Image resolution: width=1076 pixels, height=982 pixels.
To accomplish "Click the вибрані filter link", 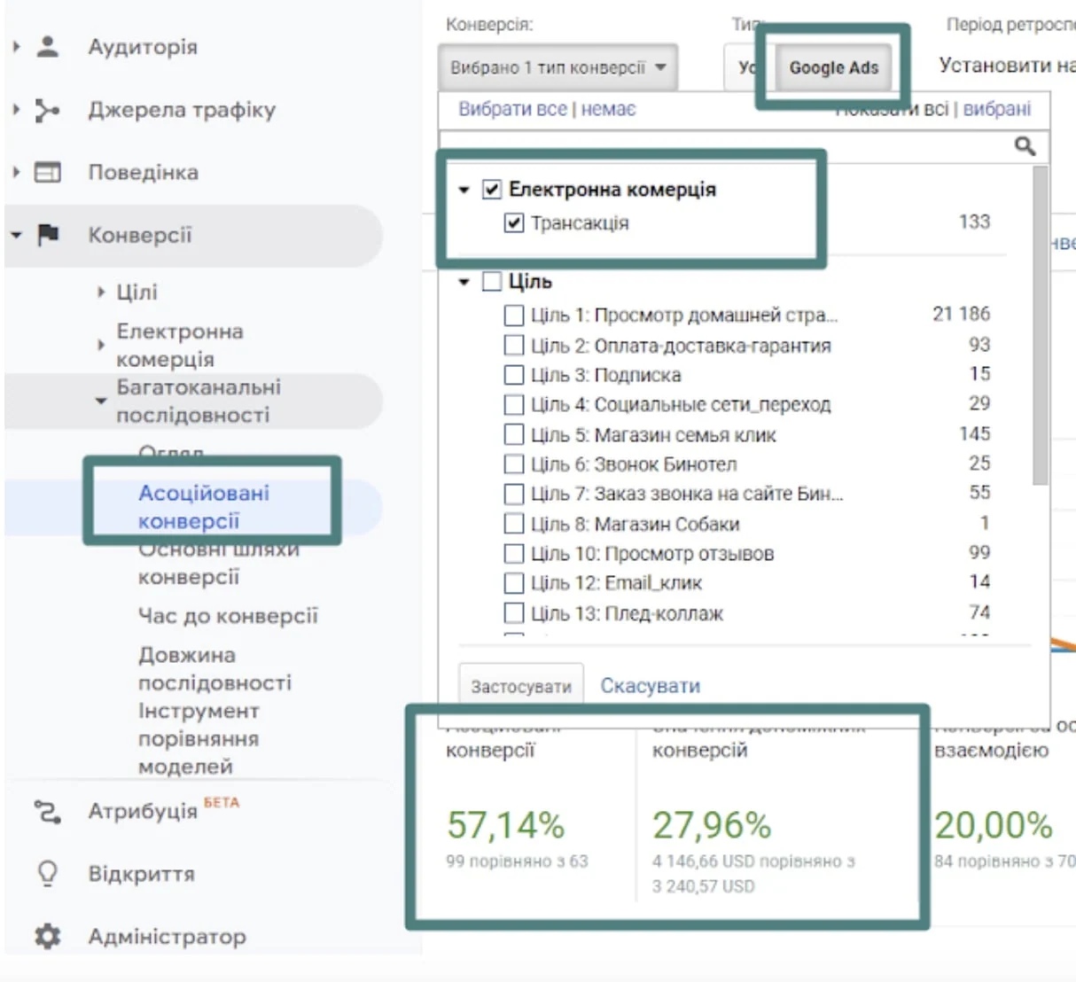I will pyautogui.click(x=997, y=109).
